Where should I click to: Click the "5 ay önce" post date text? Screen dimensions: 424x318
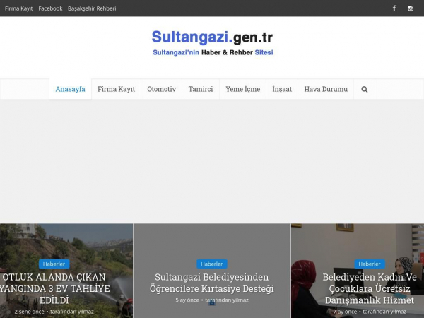point(187,300)
